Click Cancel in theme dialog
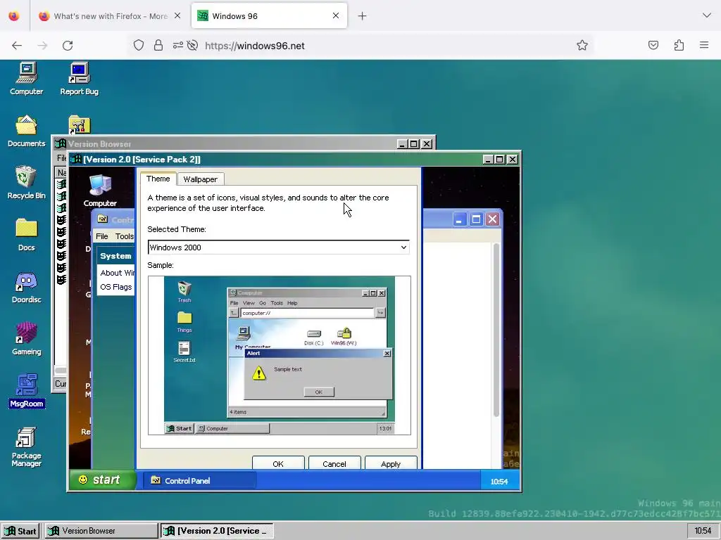 334,463
